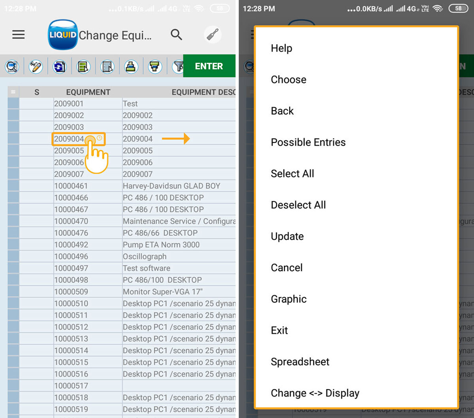This screenshot has width=474, height=418.
Task: Open the hamburger navigation menu
Action: (x=18, y=35)
